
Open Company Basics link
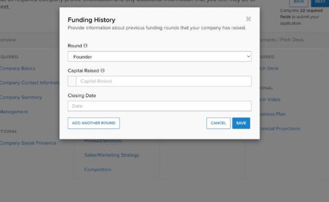[x=18, y=68]
